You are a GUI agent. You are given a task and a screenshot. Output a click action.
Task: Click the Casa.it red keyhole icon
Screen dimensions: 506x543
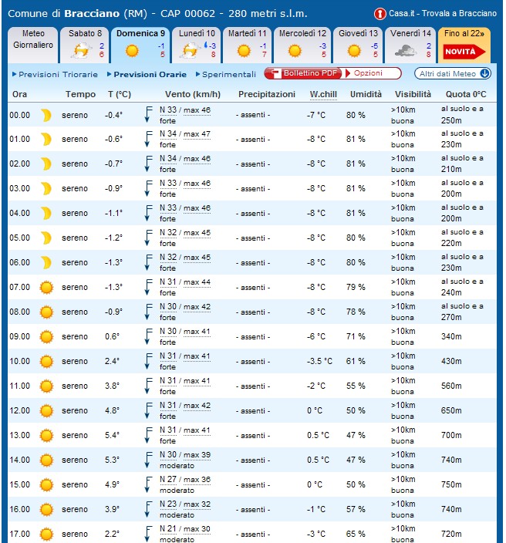tap(380, 14)
